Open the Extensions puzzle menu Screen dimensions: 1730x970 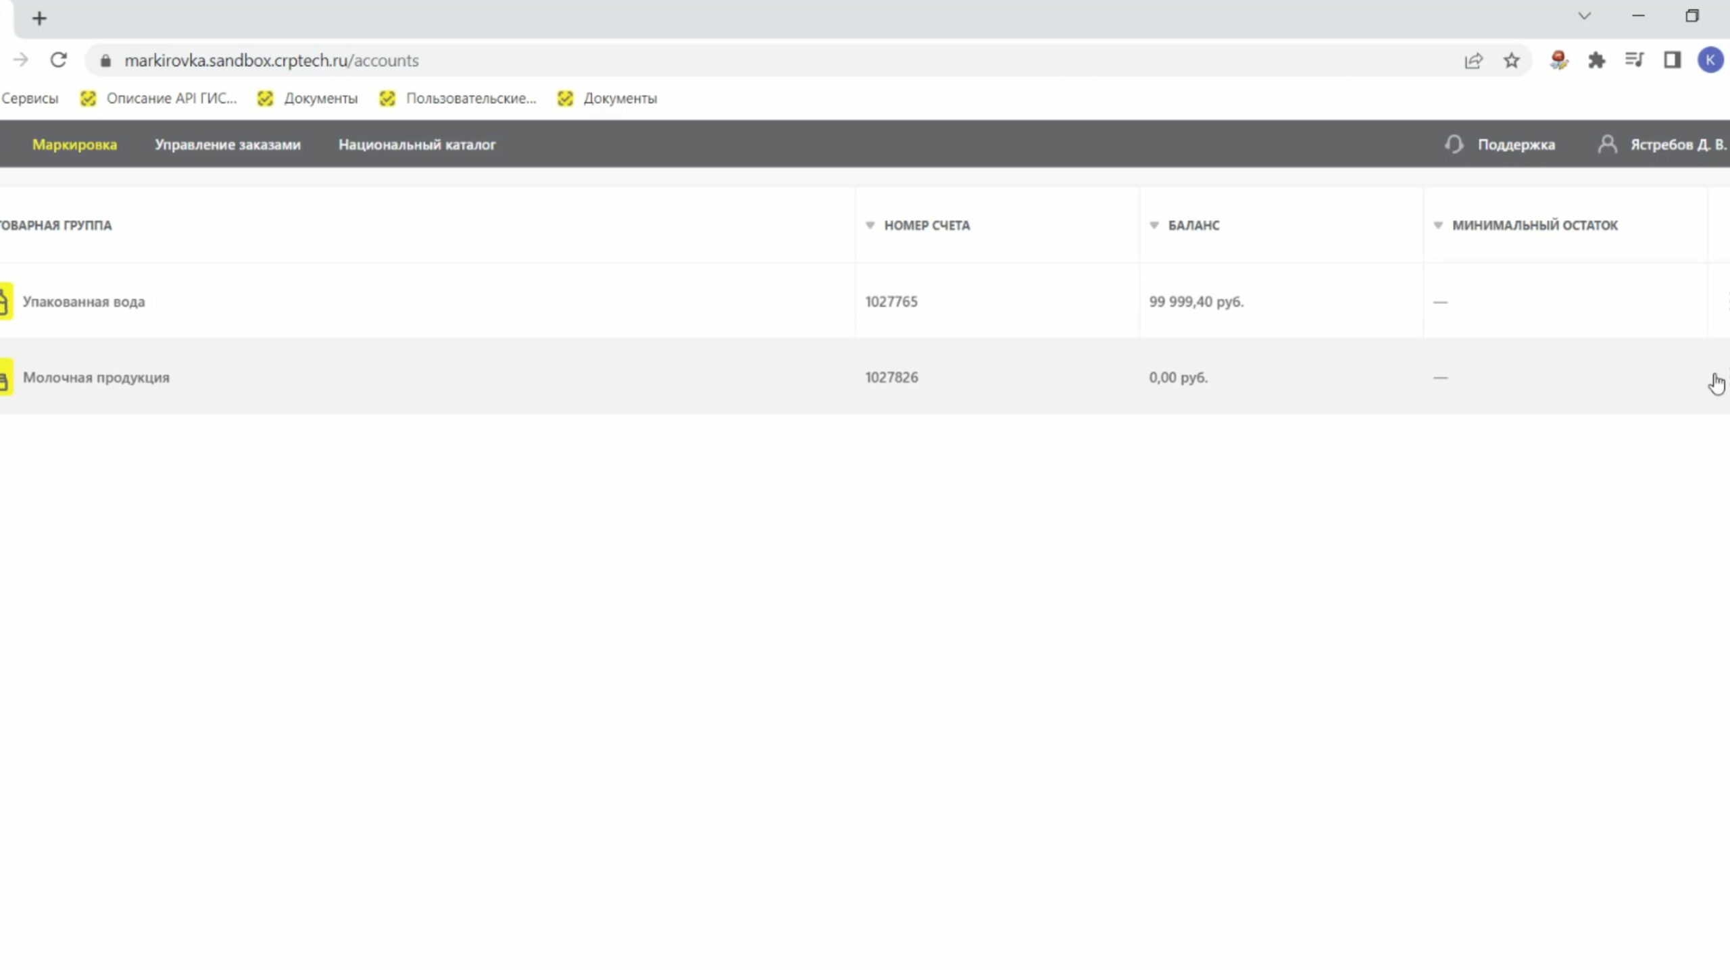(x=1597, y=61)
